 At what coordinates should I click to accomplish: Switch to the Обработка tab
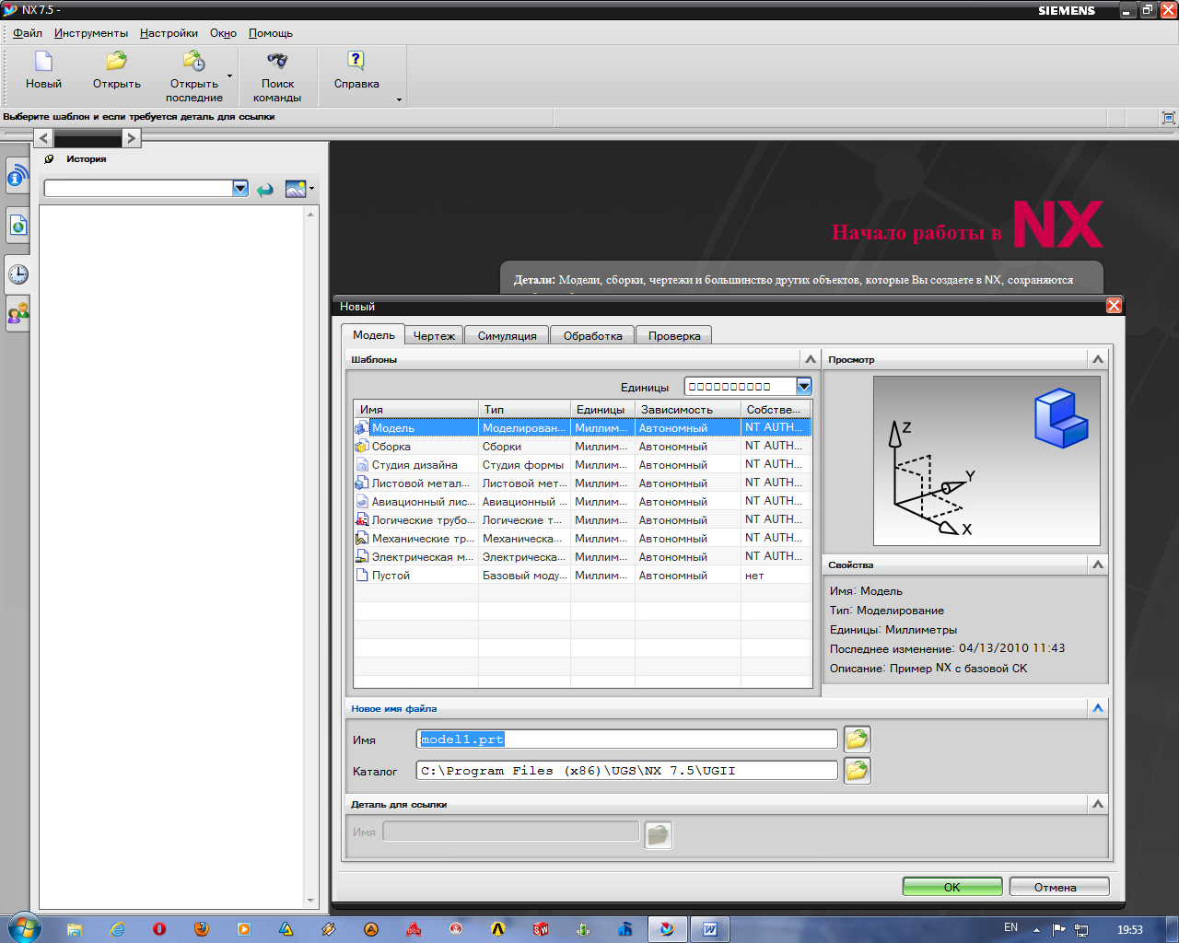point(592,336)
